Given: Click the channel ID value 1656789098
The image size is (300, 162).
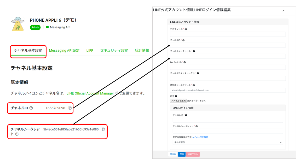Looking at the screenshot, I should tap(55, 108).
